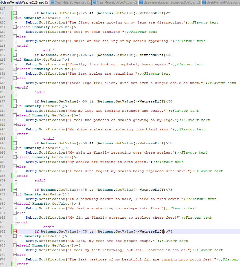The height and width of the screenshot is (267, 240).
Task: Collapse the else fold marker on line 451
Action: point(15,166)
